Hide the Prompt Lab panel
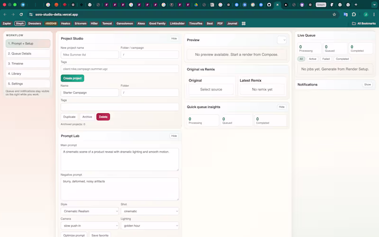The image size is (379, 237). pyautogui.click(x=174, y=136)
